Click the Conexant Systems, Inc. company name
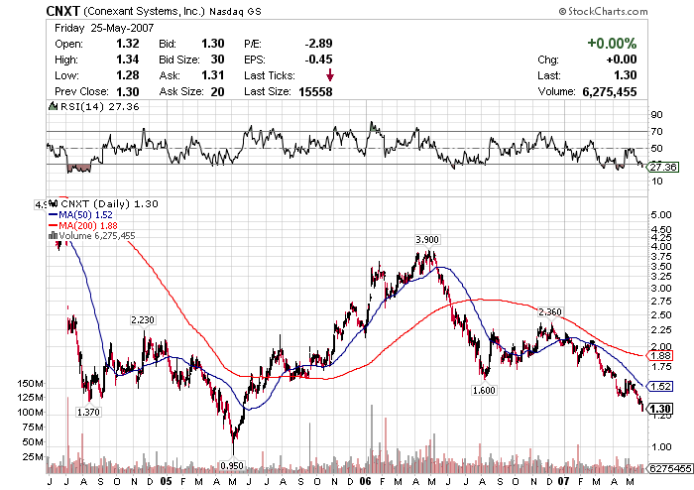The width and height of the screenshot is (694, 490). [x=145, y=12]
